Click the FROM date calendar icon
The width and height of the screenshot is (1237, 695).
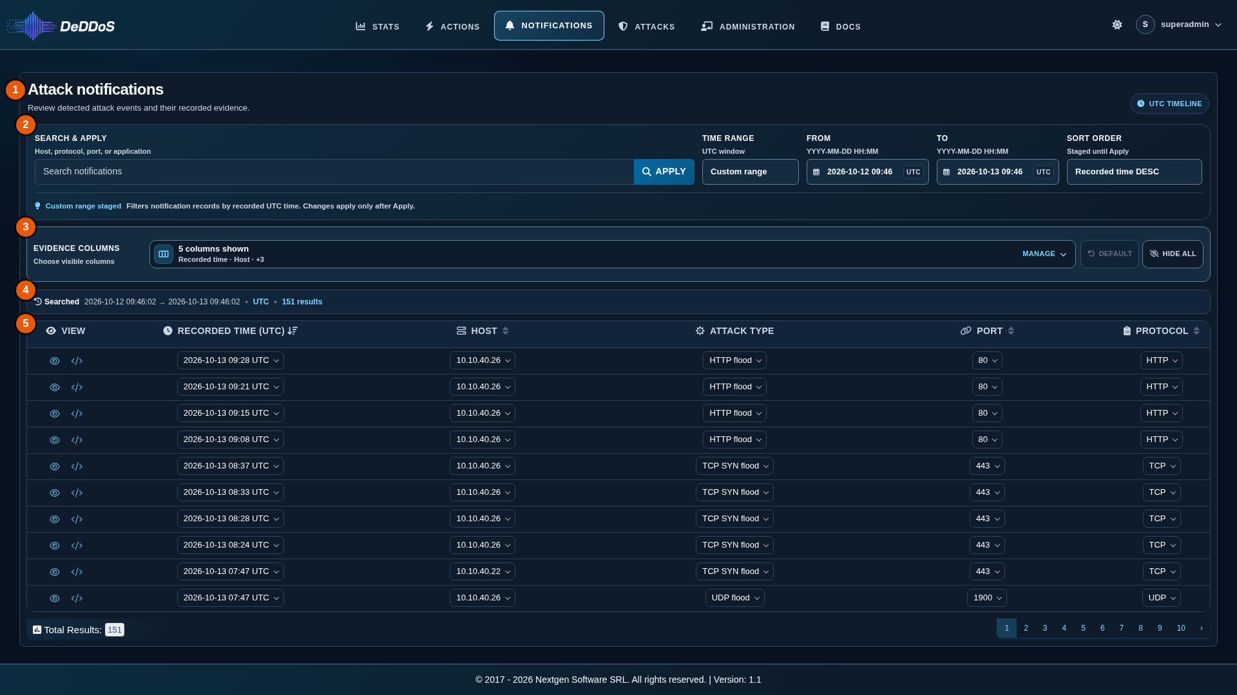tap(816, 172)
